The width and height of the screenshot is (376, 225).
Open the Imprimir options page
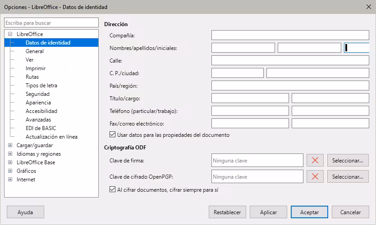pyautogui.click(x=36, y=68)
